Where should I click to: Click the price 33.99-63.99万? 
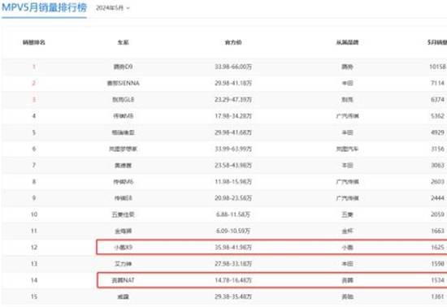tap(233, 149)
